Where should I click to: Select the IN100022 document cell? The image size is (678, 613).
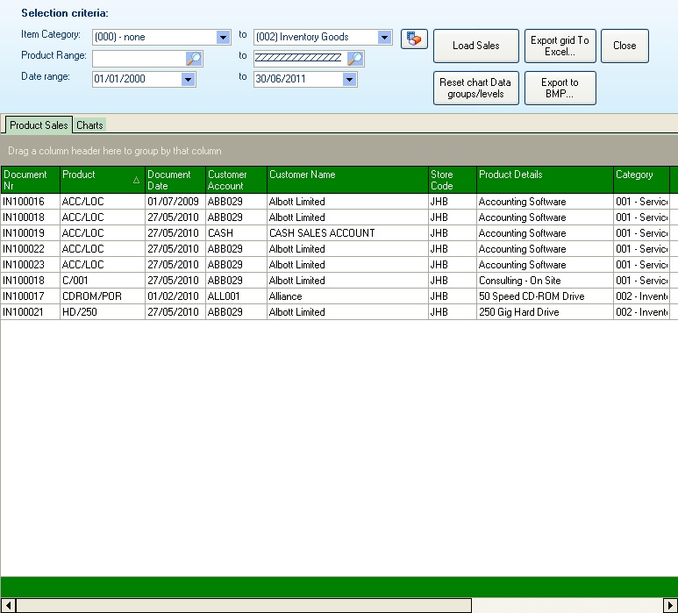coord(30,249)
